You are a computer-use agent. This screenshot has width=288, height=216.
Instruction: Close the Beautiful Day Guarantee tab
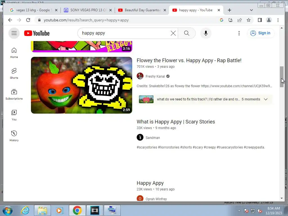pos(165,10)
